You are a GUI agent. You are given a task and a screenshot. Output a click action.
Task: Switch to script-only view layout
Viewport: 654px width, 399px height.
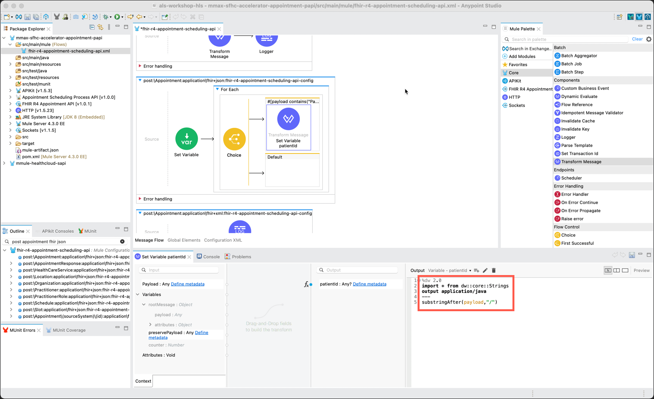[x=625, y=270]
